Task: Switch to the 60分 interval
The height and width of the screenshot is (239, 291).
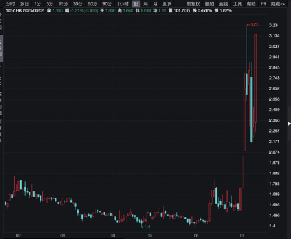Action: 93,3
